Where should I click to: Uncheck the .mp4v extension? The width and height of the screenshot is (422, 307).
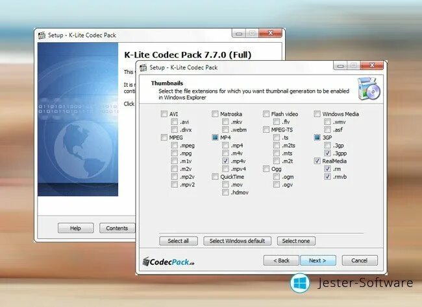click(x=225, y=161)
